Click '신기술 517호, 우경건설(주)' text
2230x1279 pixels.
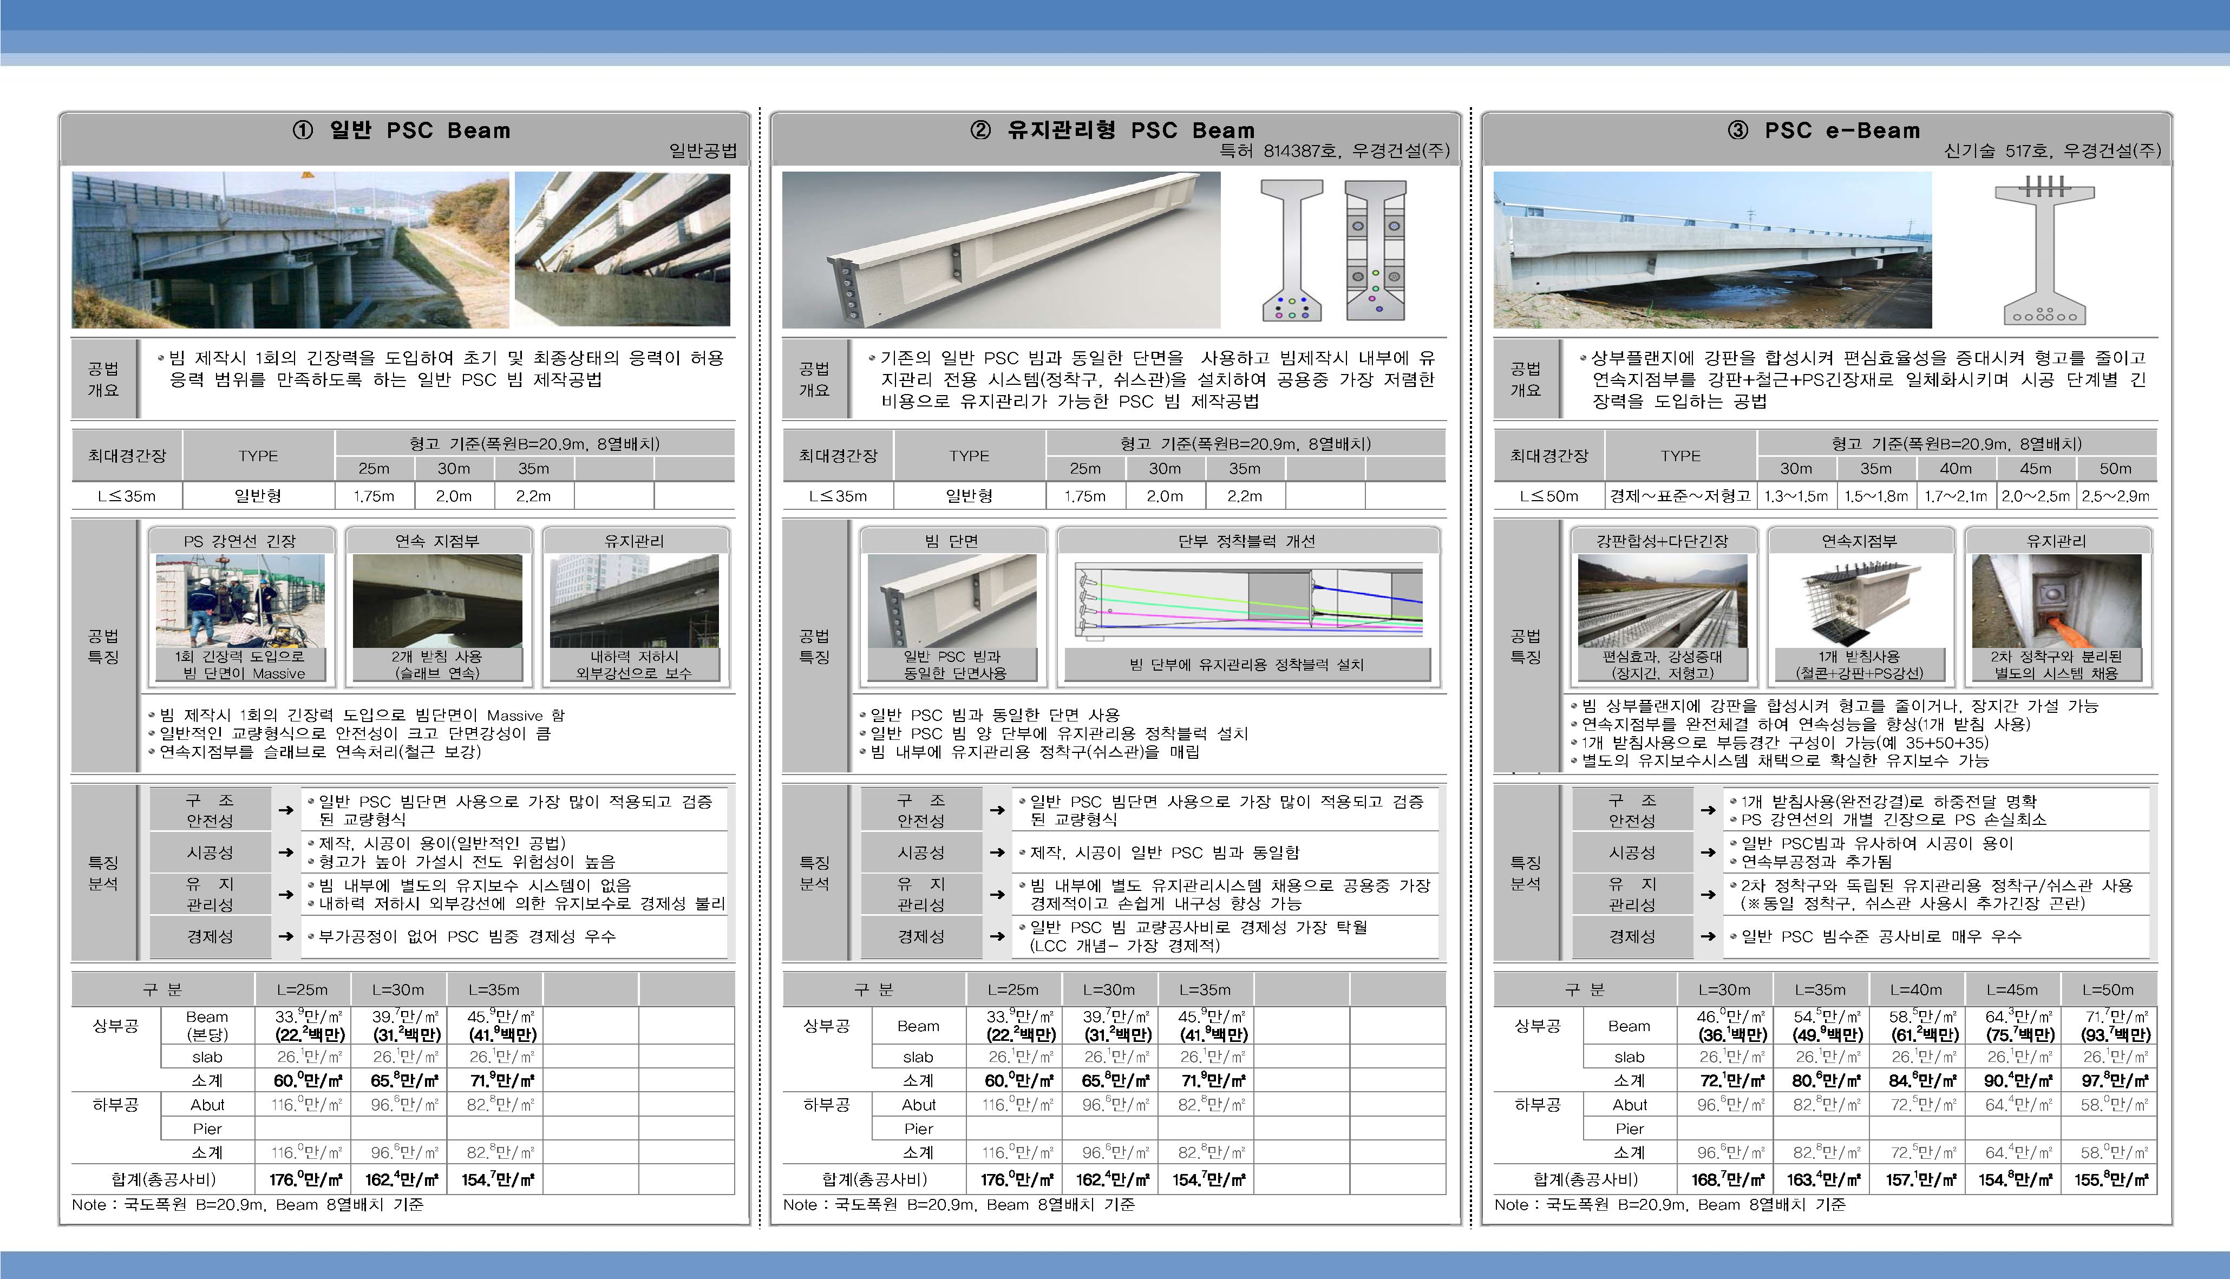[x=2052, y=151]
